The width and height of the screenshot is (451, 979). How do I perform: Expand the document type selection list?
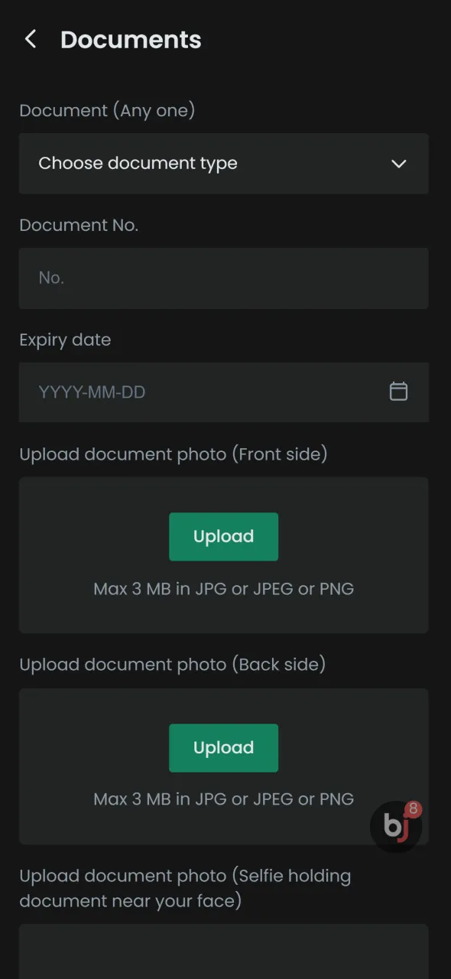point(223,164)
